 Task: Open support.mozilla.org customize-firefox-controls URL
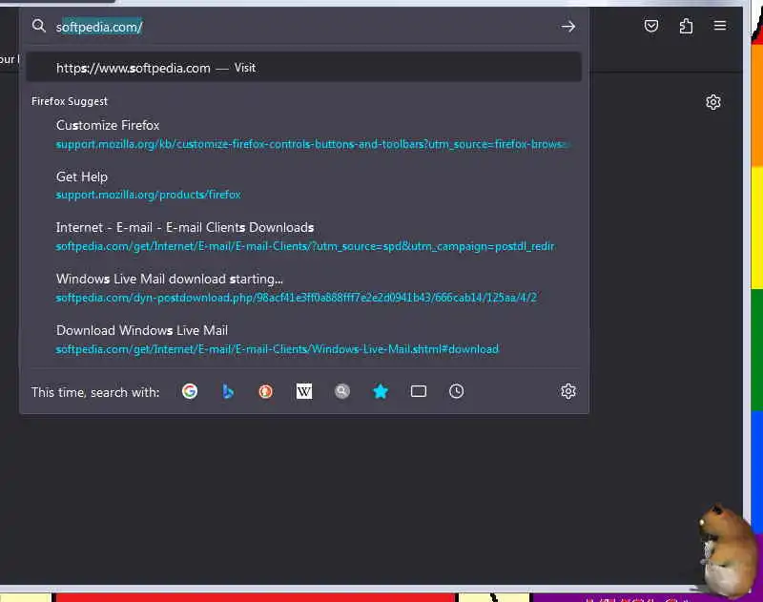point(314,144)
